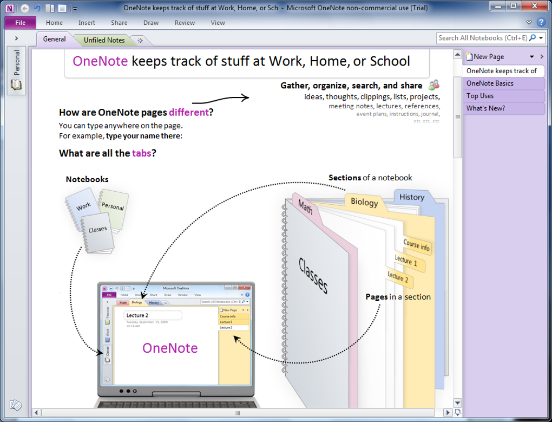Image resolution: width=552 pixels, height=422 pixels.
Task: Toggle Full Page View icon
Action: 62,8
